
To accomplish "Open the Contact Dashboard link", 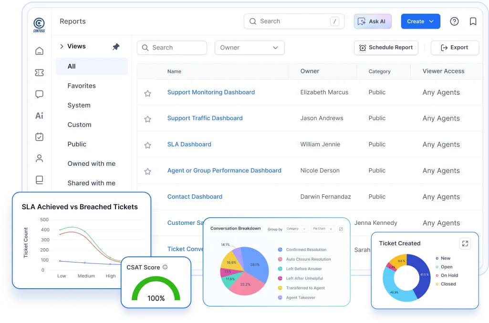I will [195, 197].
